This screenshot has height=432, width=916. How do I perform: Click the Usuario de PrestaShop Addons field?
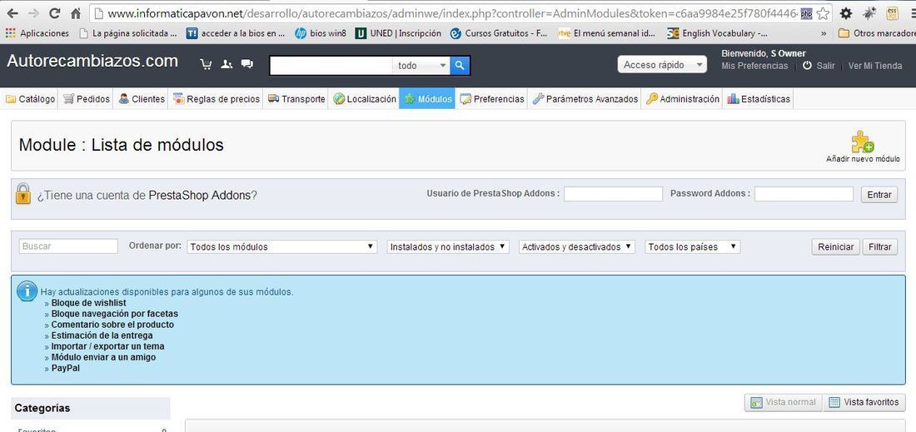613,195
